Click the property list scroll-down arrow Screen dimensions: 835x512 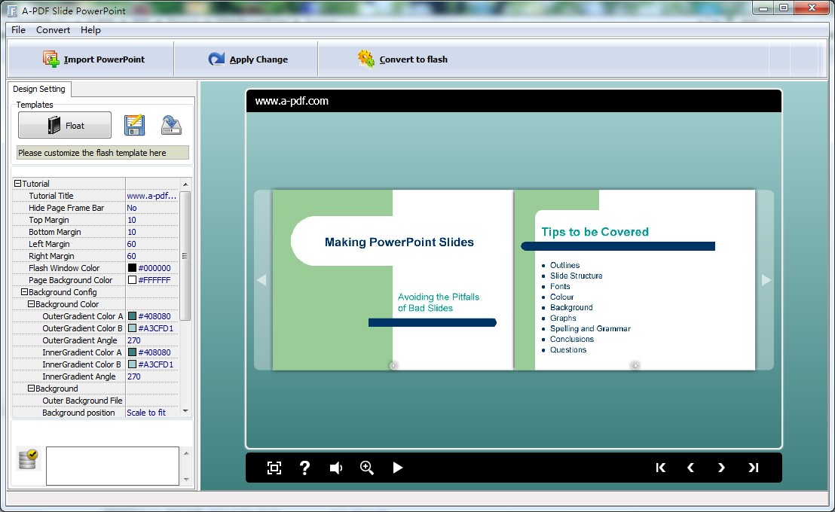[185, 411]
